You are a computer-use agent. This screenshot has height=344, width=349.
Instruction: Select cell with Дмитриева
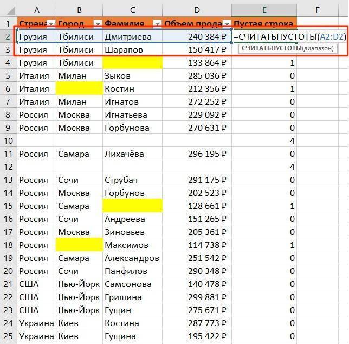[x=132, y=36]
